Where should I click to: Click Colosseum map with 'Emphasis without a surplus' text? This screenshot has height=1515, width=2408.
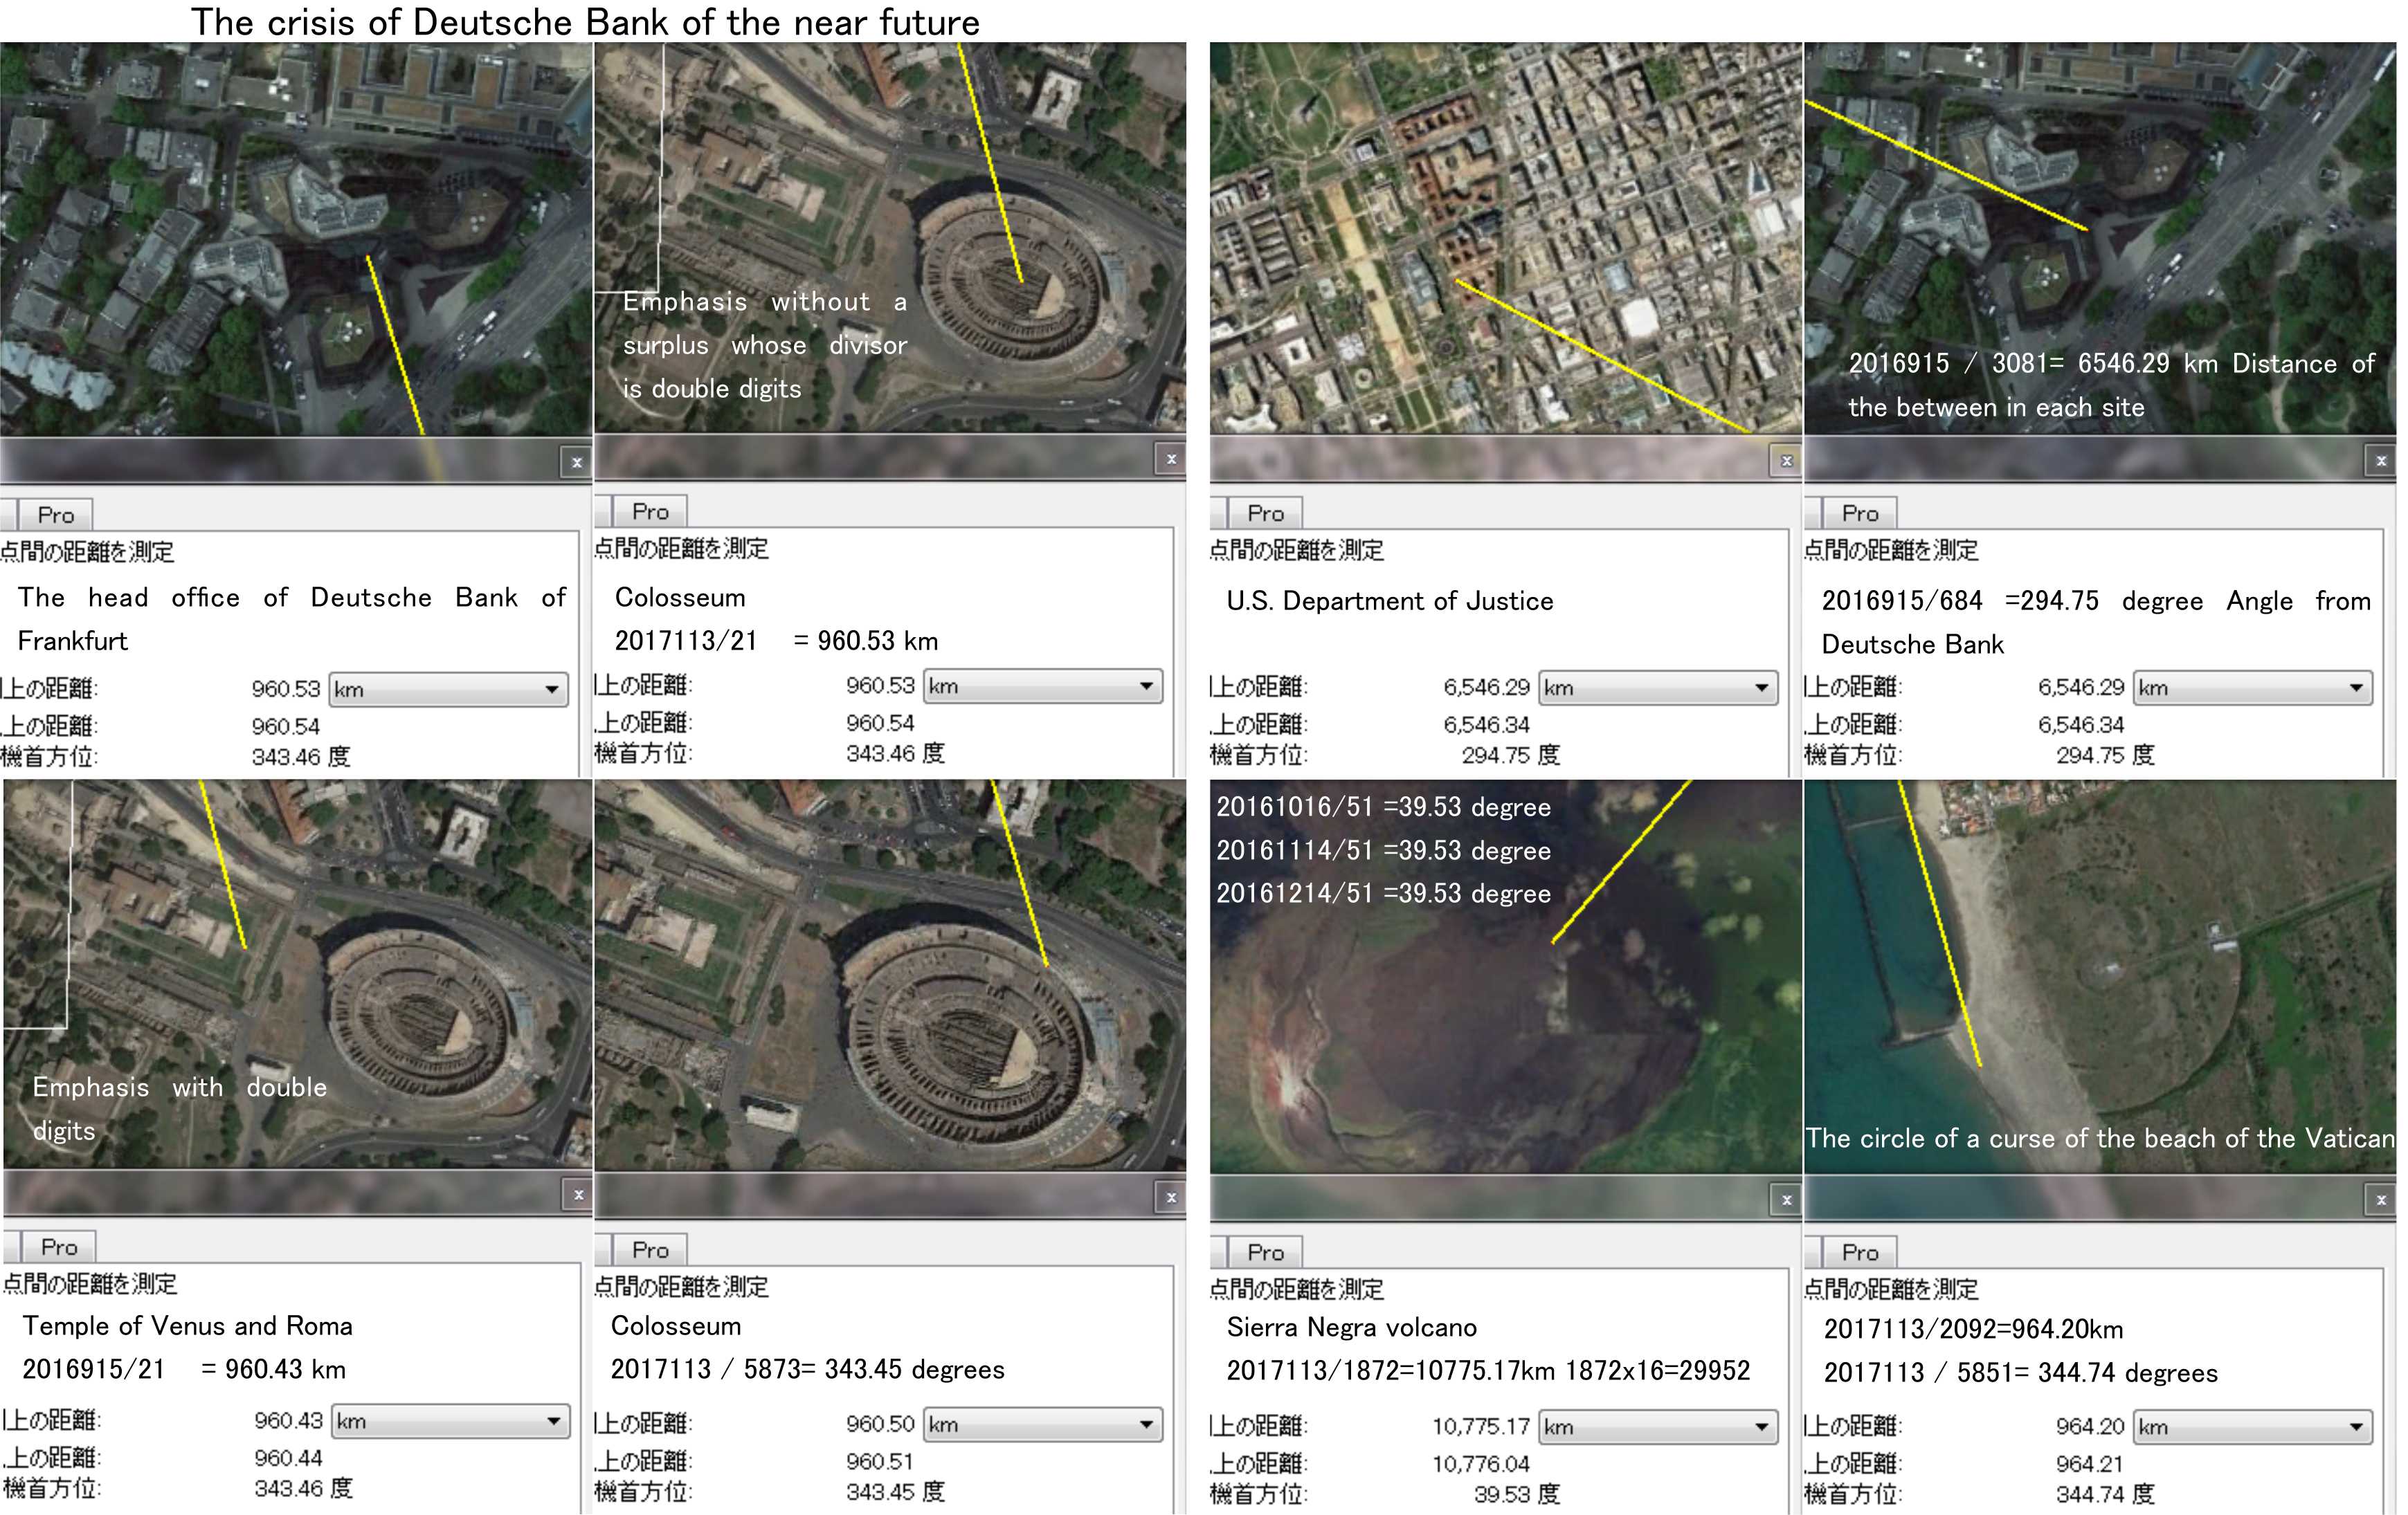(x=890, y=237)
